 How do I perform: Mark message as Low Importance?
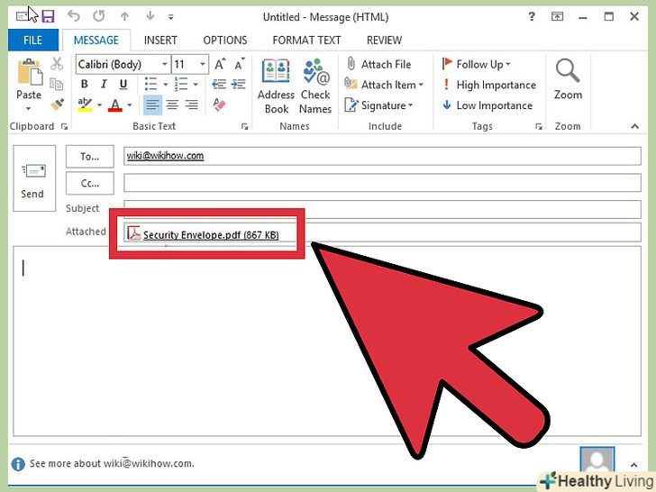487,105
